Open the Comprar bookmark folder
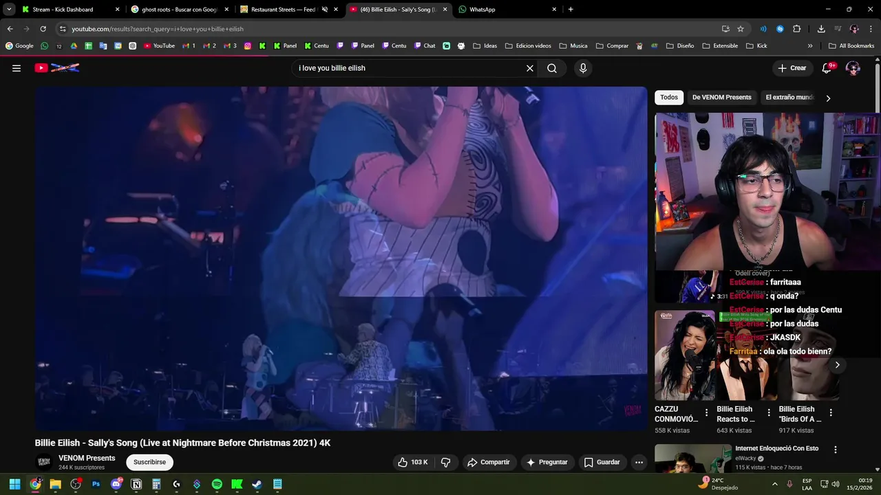Image resolution: width=881 pixels, height=495 pixels. 612,46
